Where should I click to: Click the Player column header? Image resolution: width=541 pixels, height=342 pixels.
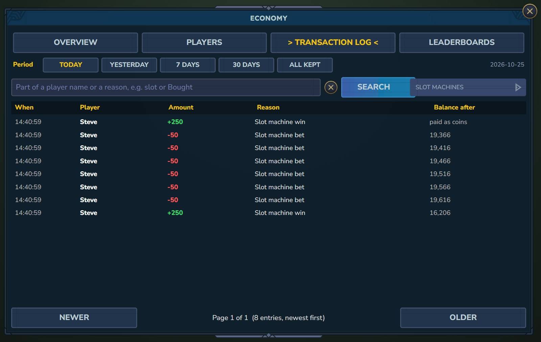pos(90,107)
